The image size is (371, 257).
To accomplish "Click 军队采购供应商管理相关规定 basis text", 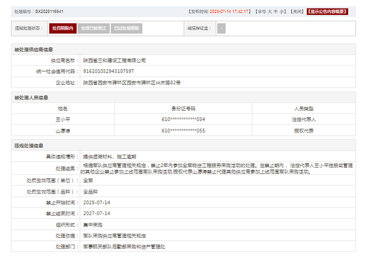I will pyautogui.click(x=114, y=236).
